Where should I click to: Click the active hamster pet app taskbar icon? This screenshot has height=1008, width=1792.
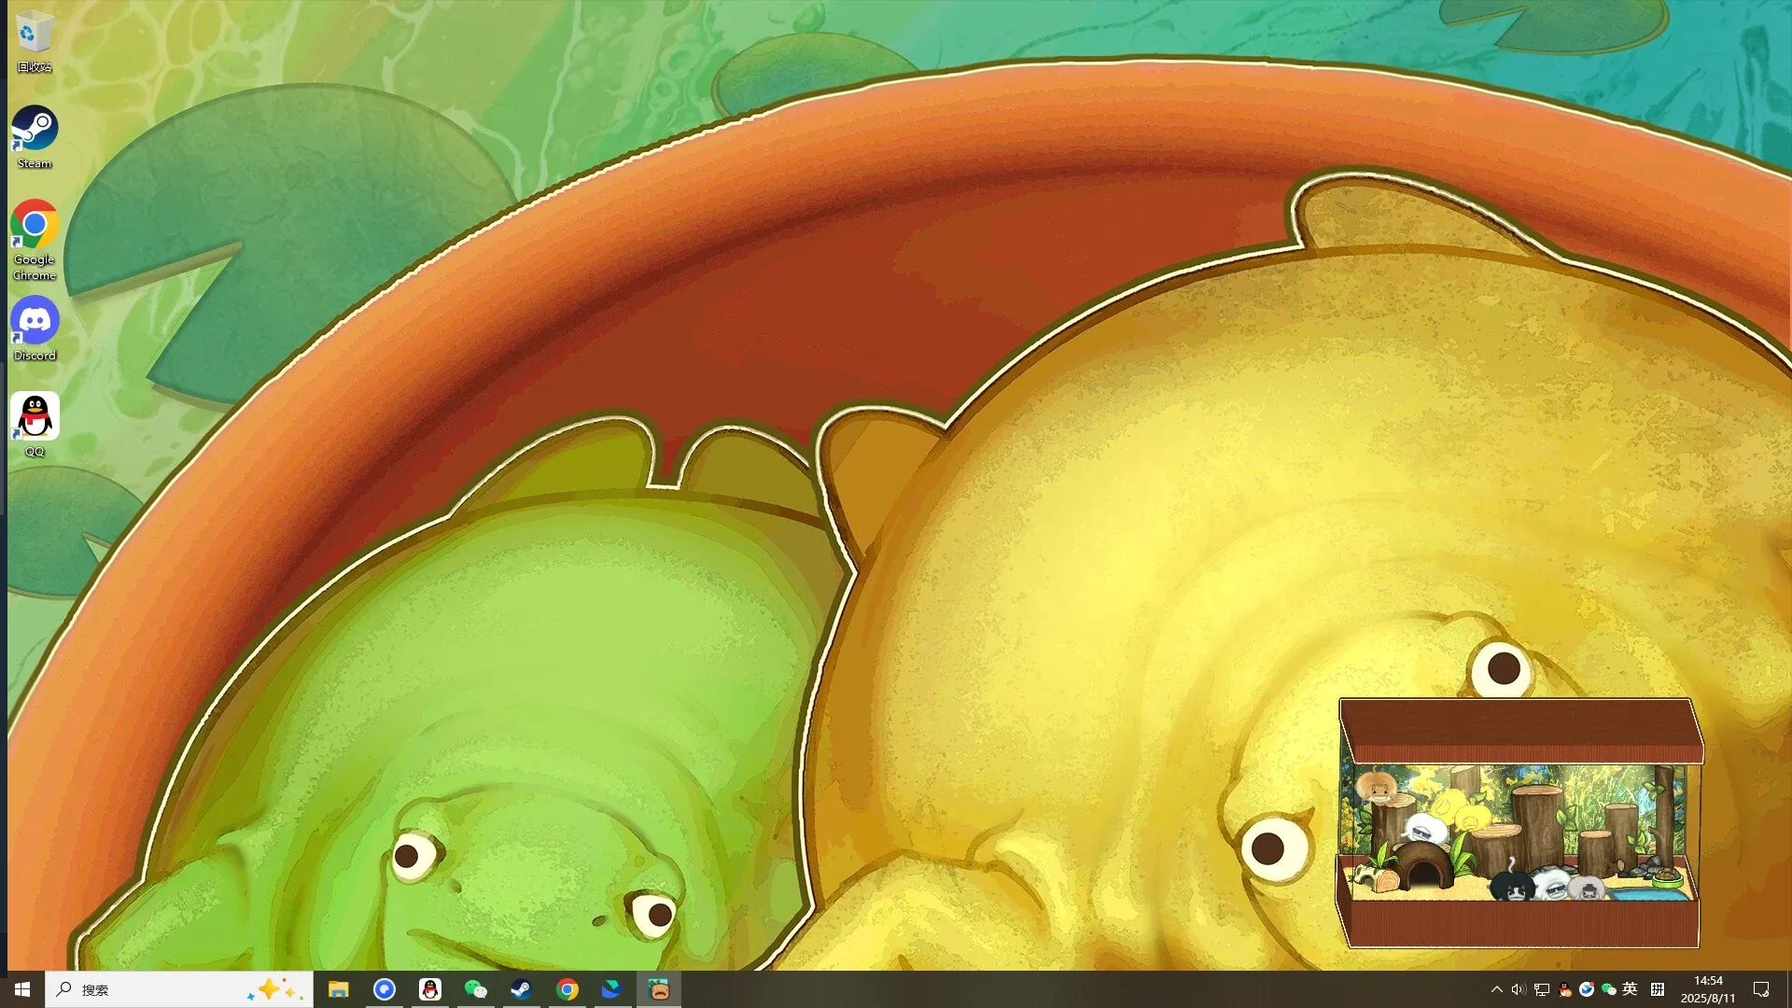pyautogui.click(x=658, y=989)
